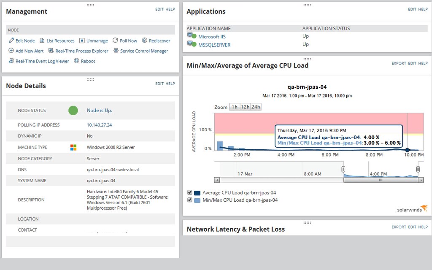The width and height of the screenshot is (432, 270).
Task: Uncheck the Min/Max CPU Load series
Action: pyautogui.click(x=189, y=200)
